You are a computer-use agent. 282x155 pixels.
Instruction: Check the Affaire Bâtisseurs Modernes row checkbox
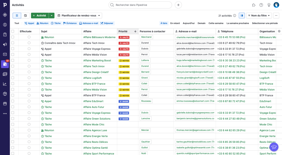pos(13,37)
